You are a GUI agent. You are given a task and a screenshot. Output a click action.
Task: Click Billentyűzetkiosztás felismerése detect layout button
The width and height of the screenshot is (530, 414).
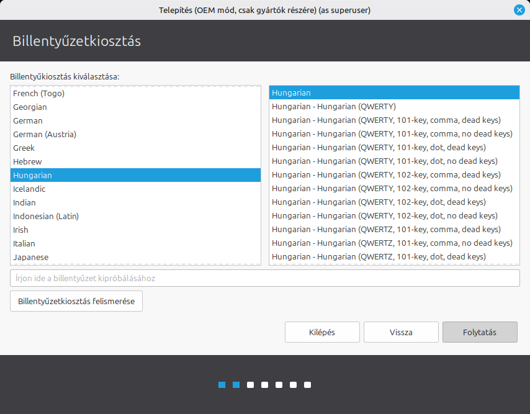(76, 301)
